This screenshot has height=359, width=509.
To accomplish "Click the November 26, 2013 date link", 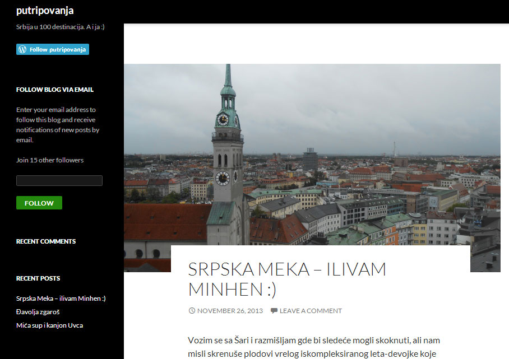I will point(230,311).
